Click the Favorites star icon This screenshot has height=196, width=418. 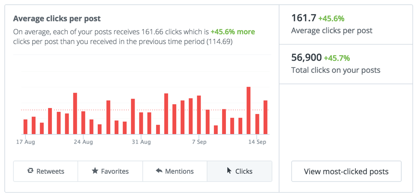tap(95, 171)
